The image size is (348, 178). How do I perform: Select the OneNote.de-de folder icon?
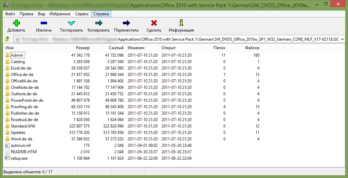click(7, 87)
